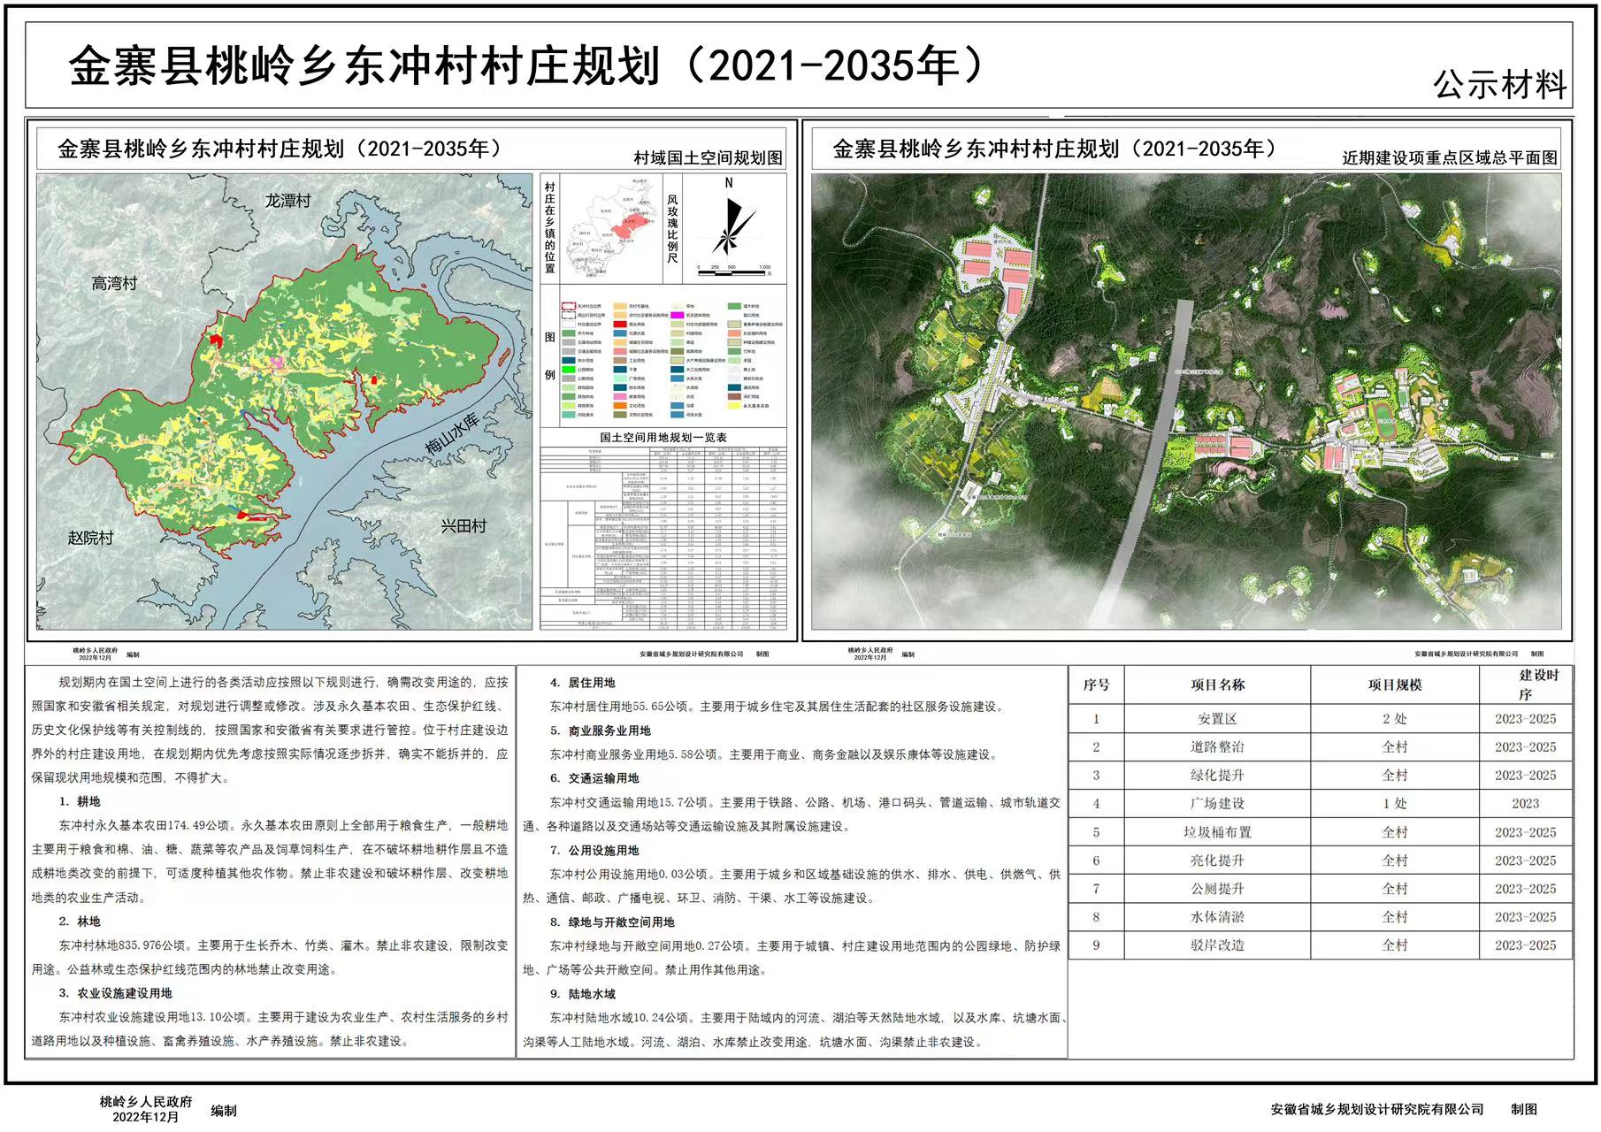Click the 公示材料 label

point(1500,85)
